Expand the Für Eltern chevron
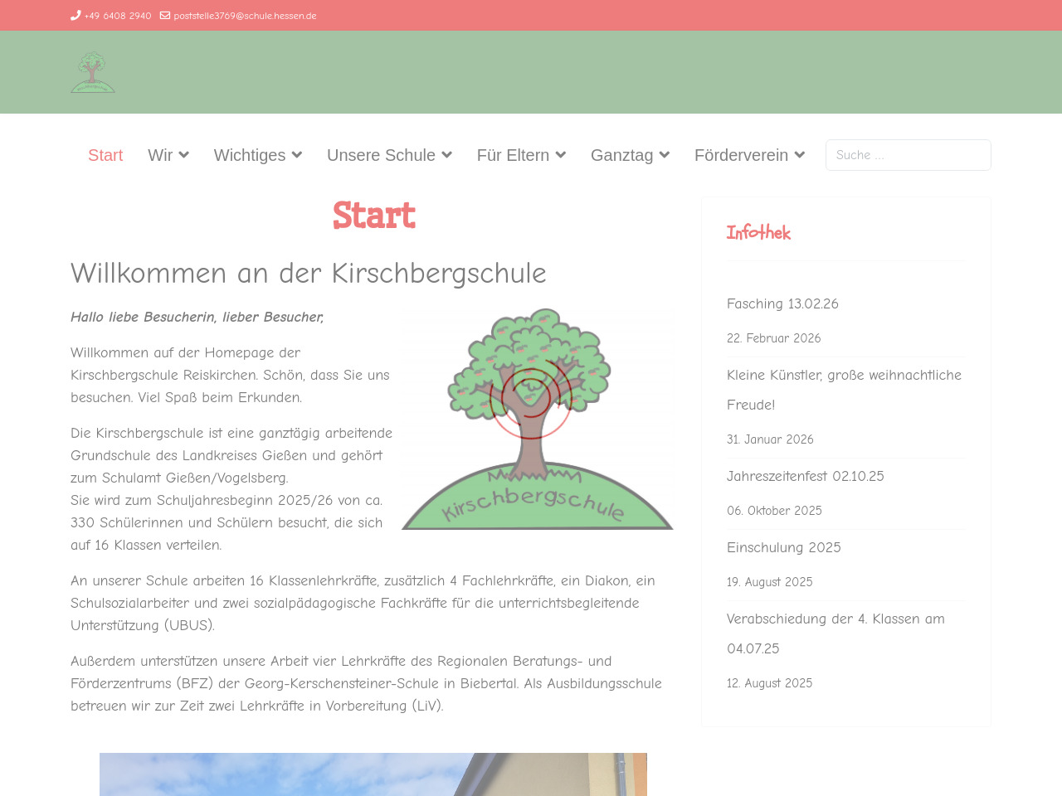Screen dimensions: 1062x796 tap(561, 155)
